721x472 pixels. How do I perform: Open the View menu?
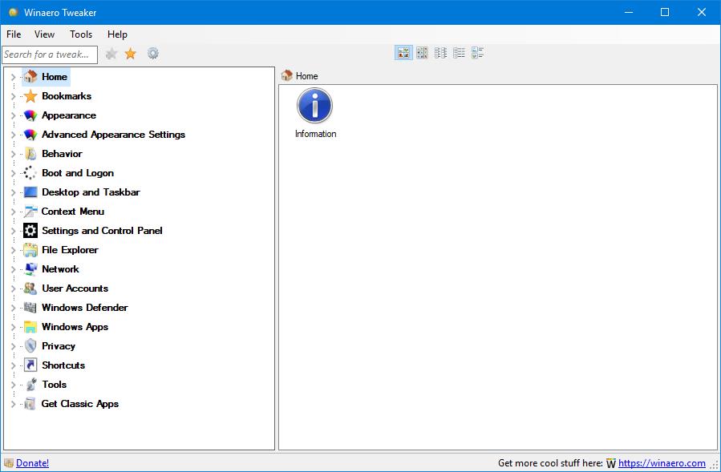pos(44,34)
